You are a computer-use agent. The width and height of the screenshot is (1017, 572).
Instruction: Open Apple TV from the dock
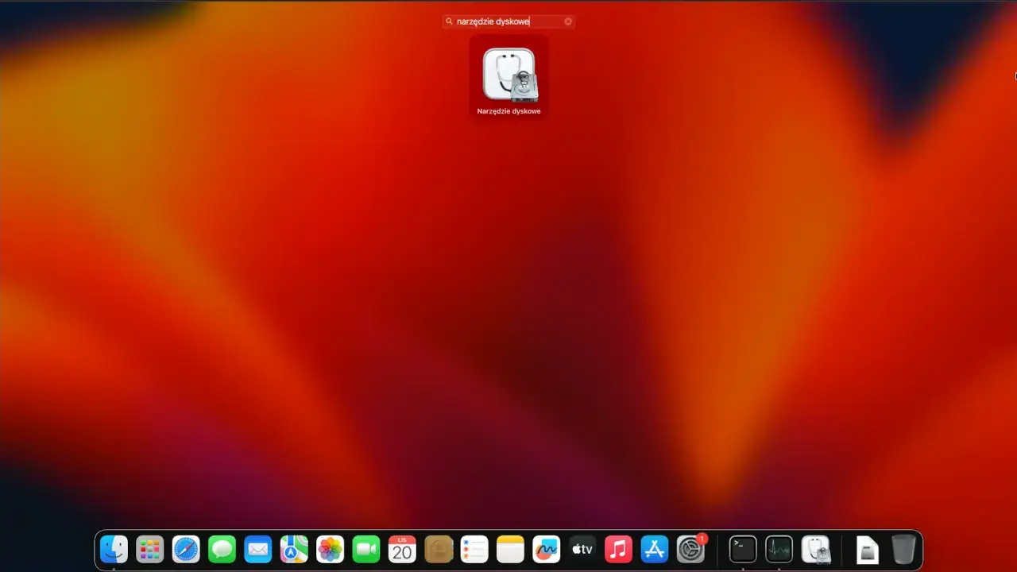(x=582, y=549)
